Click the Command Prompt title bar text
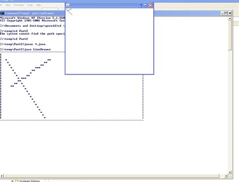 tap(29, 13)
